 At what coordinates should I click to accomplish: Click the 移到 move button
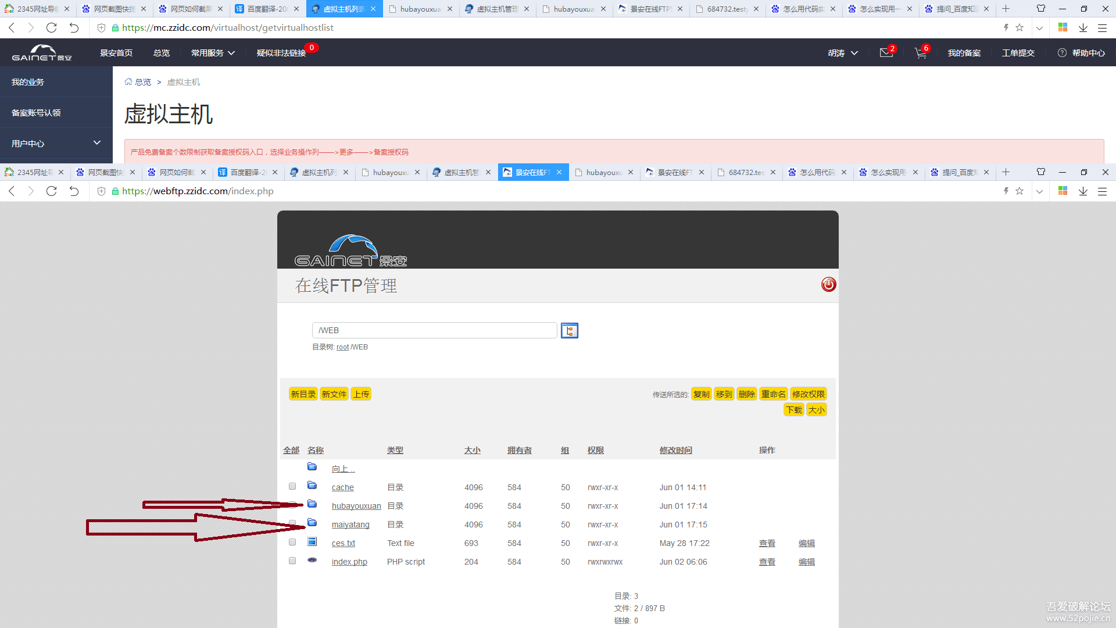[x=724, y=394]
